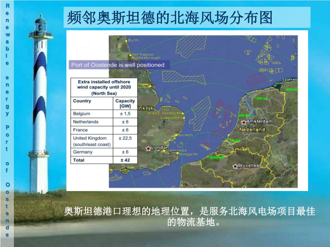Click the Amsterdam star marker on map
Screen dimensions: 330x247
(244, 122)
